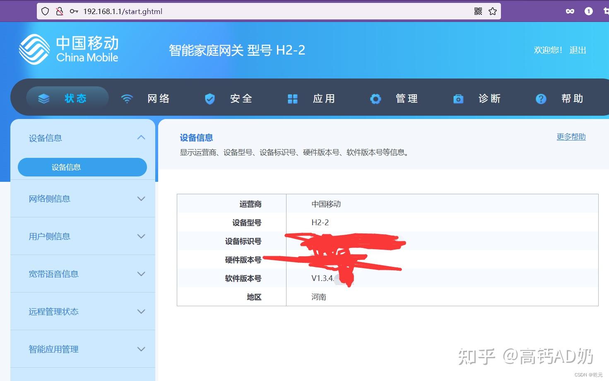This screenshot has width=609, height=381.
Task: Open the 帮助 tab
Action: 573,98
